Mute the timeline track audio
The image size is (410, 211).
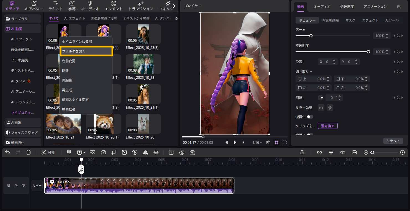click(23, 185)
